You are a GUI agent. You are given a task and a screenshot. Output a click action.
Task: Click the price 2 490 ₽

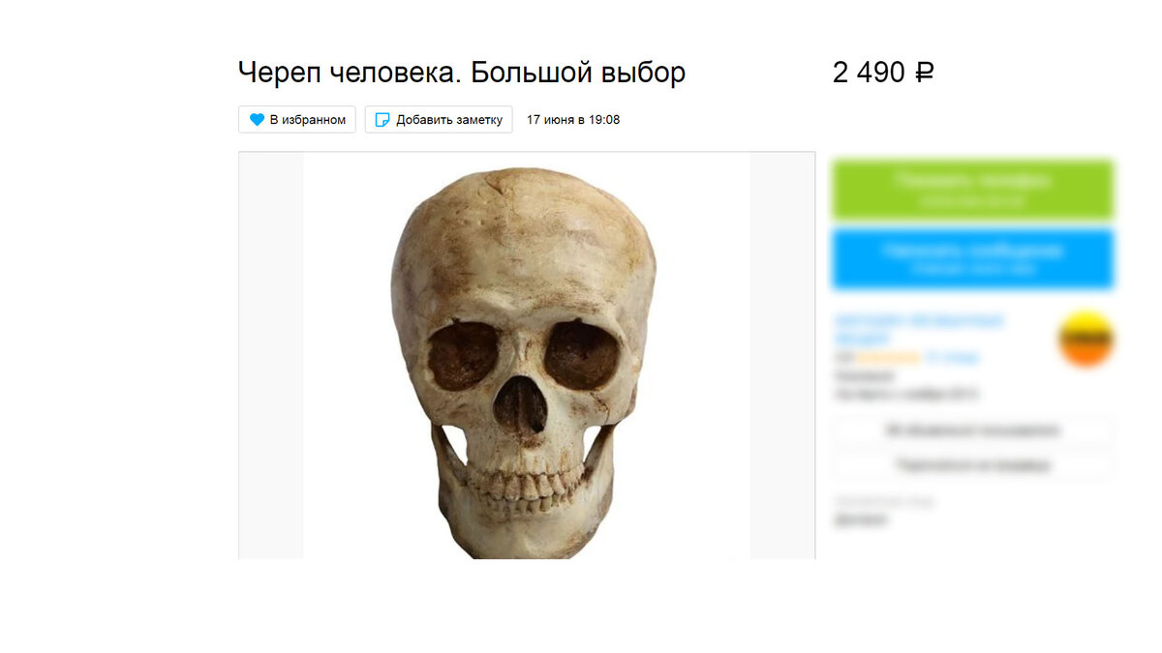(883, 73)
